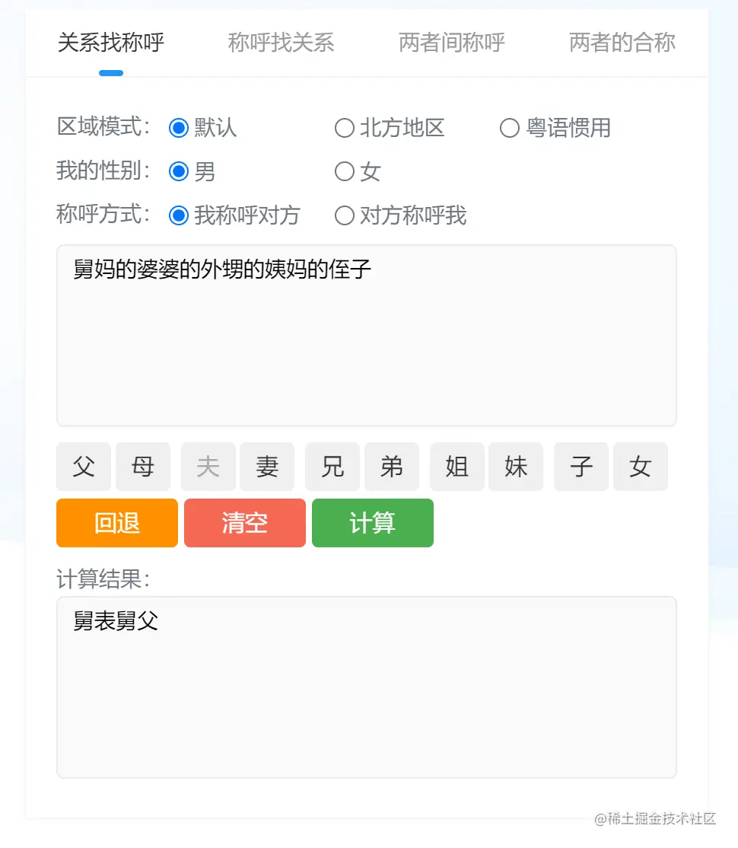738x848 pixels.
Task: Switch to the 称呼找关系 tab
Action: pos(282,43)
